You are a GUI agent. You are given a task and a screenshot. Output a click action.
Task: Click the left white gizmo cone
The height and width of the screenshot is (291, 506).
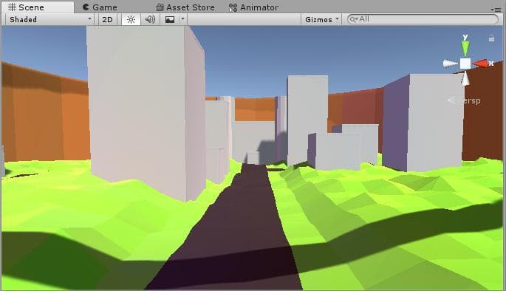pos(450,64)
